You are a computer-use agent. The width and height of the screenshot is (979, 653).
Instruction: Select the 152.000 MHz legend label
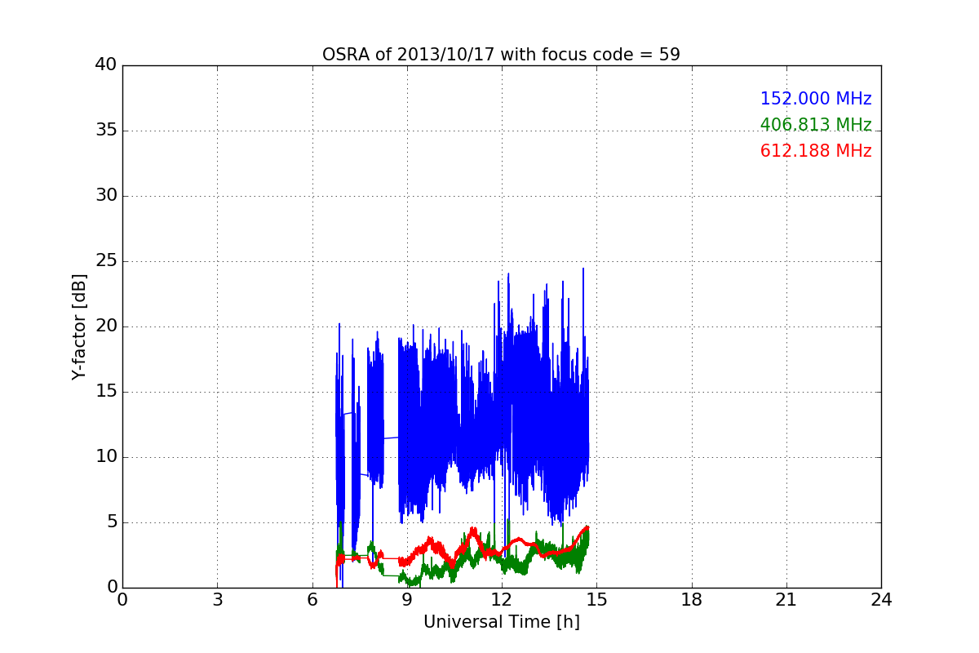816,99
